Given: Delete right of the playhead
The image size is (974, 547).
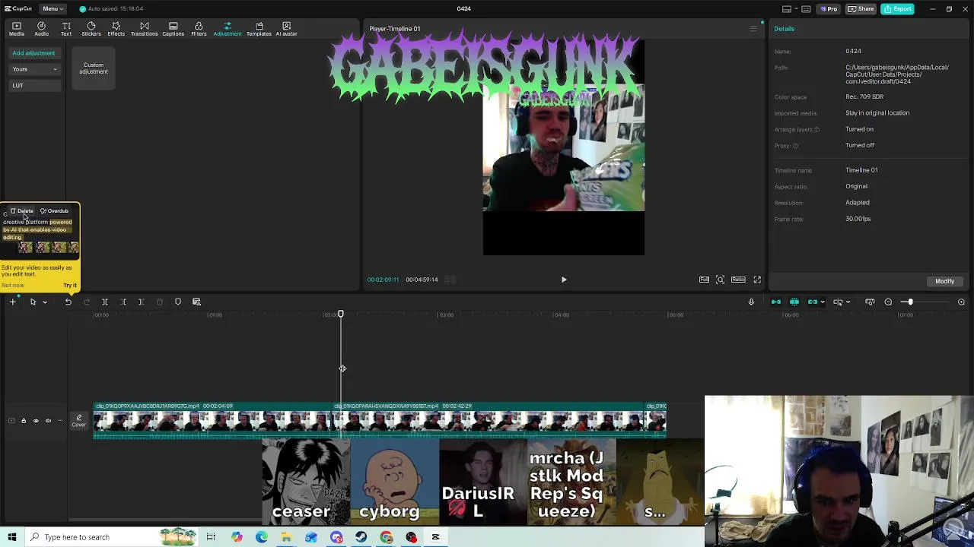Looking at the screenshot, I should click(141, 302).
